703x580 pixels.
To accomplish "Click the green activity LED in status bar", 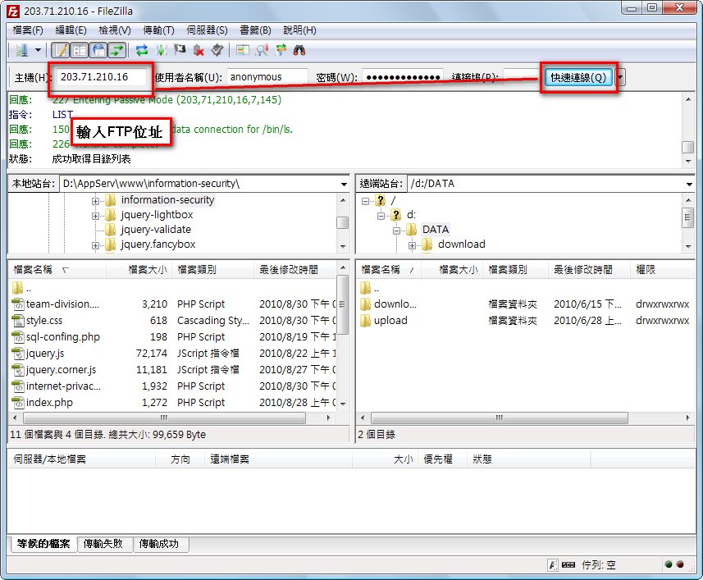I will click(x=669, y=564).
